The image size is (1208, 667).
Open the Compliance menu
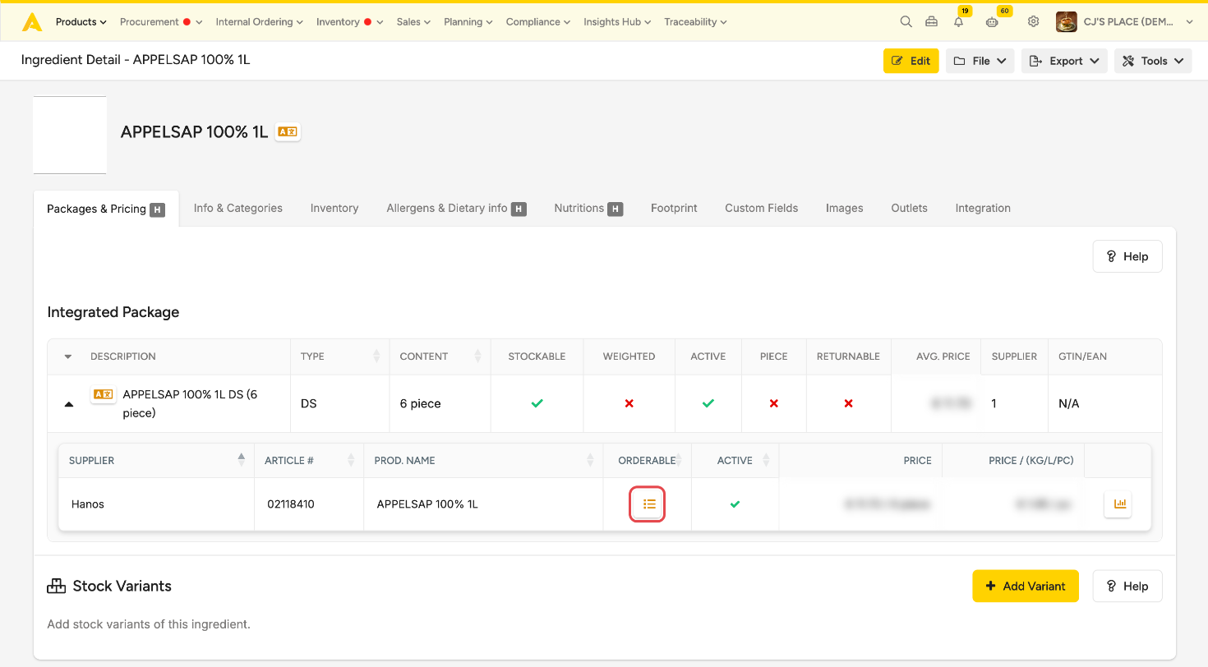[x=538, y=22]
